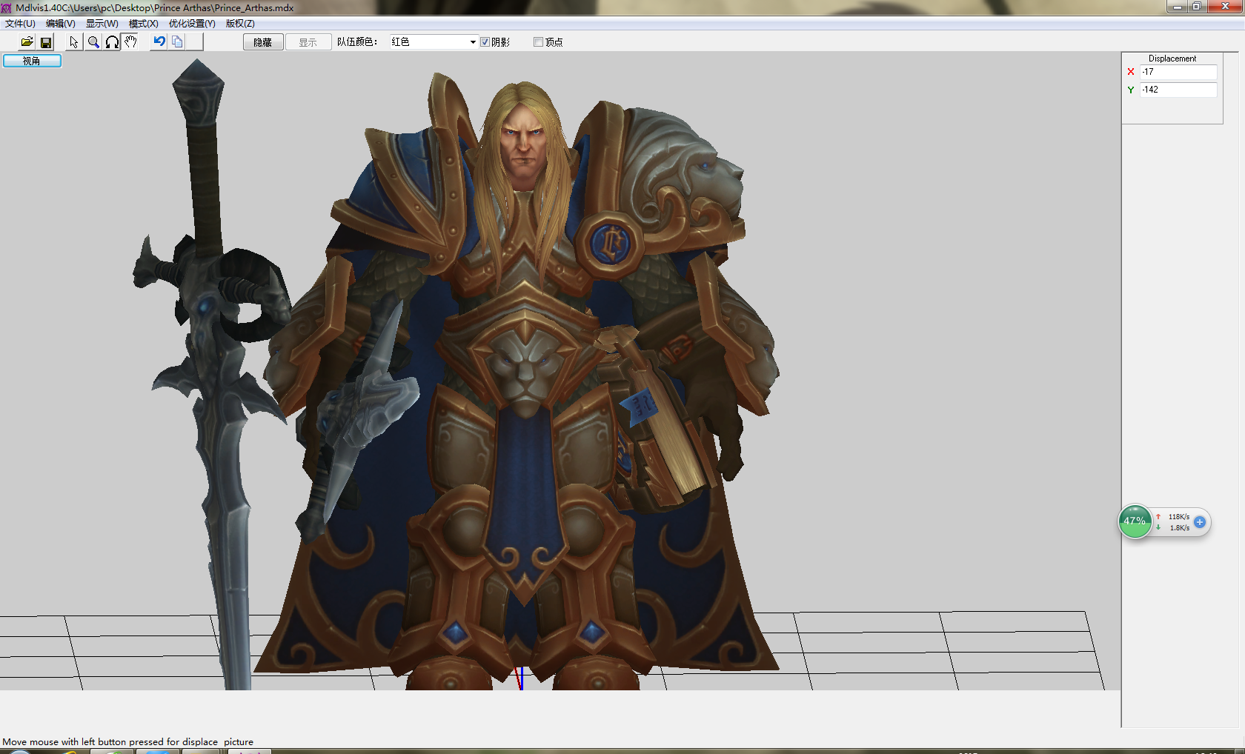This screenshot has width=1245, height=754.
Task: Open the 优化设置(Y) menu
Action: (x=192, y=24)
